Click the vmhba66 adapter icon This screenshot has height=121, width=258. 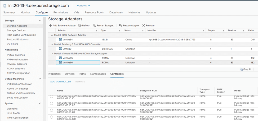click(x=60, y=63)
